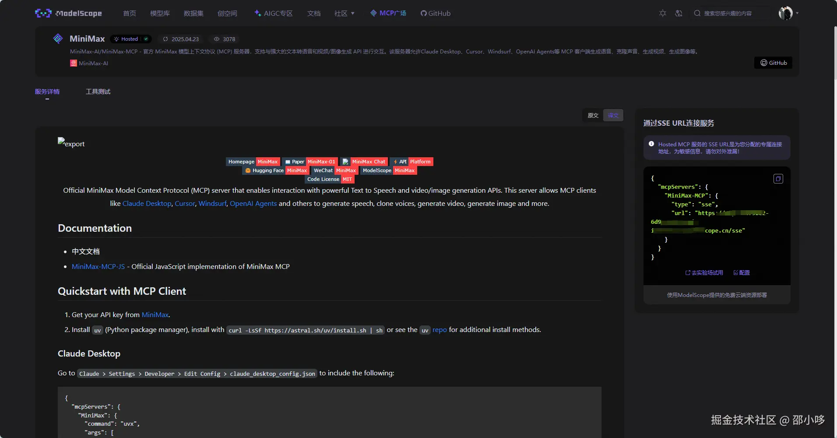Click the MiniMax service title text
The height and width of the screenshot is (438, 837).
(x=87, y=39)
